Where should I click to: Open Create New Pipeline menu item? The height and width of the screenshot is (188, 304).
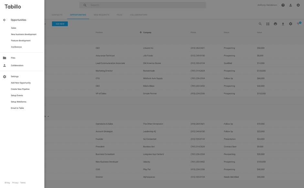point(20,89)
